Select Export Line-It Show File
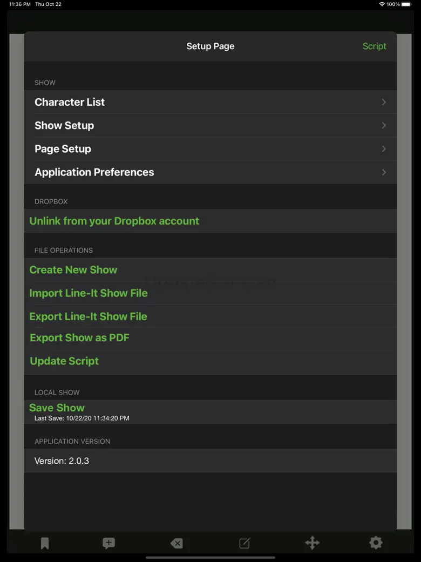 click(89, 316)
